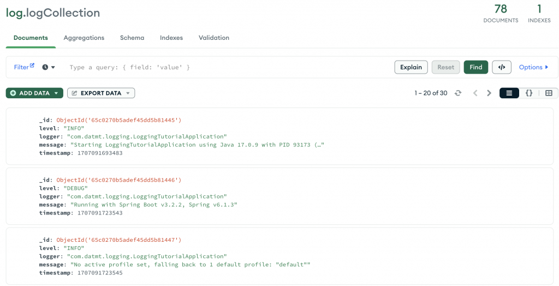Click the "DEBUG" level value
This screenshot has width=559, height=286.
tap(75, 188)
